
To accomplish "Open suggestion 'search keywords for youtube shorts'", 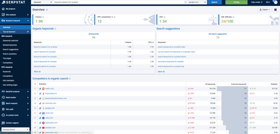I will (x=172, y=57).
